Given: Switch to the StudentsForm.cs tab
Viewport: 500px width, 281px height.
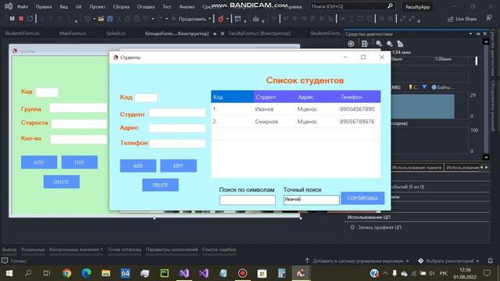Looking at the screenshot, I should [x=22, y=33].
